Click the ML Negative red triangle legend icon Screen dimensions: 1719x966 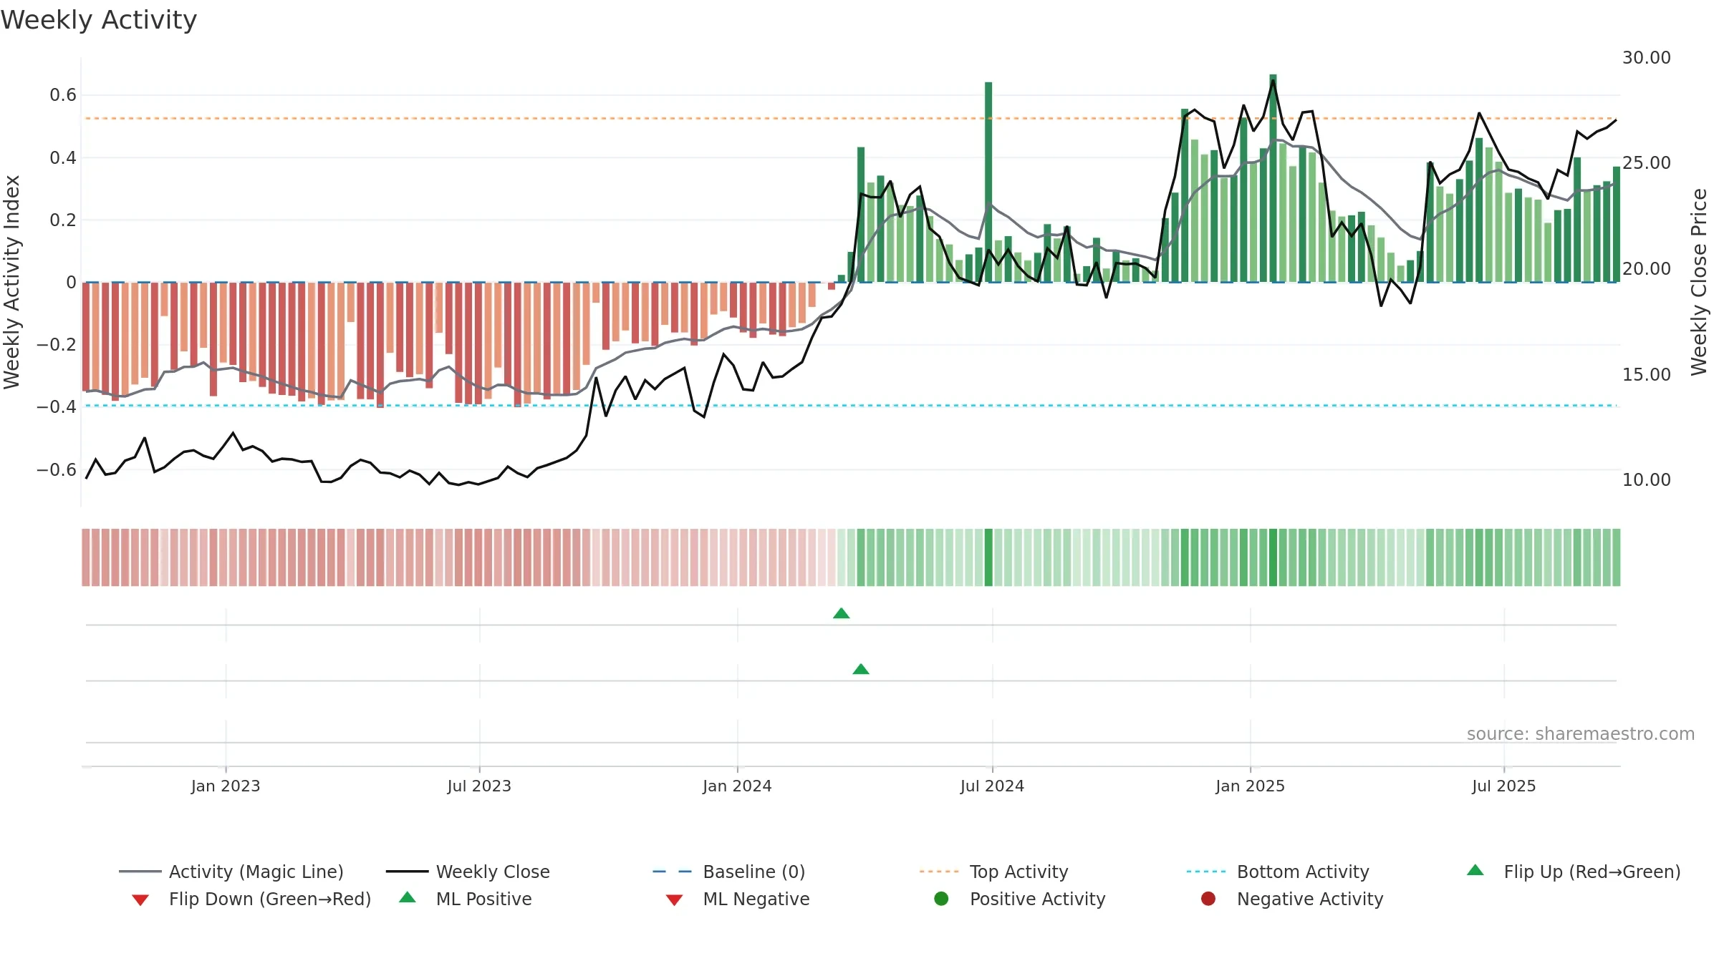coord(674,899)
